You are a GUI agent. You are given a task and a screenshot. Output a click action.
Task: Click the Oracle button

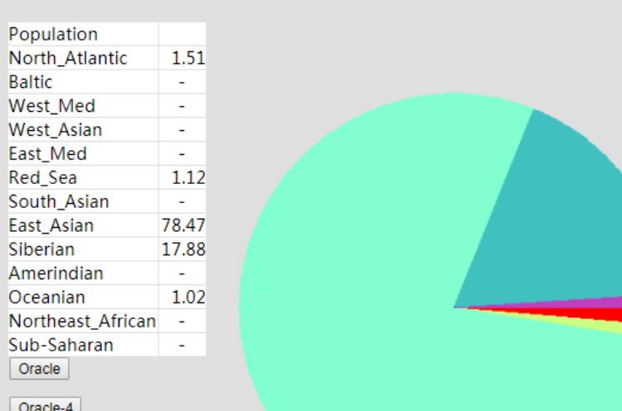click(39, 369)
